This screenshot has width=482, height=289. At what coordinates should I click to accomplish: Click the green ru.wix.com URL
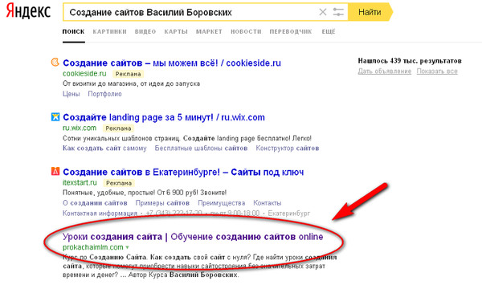(80, 128)
